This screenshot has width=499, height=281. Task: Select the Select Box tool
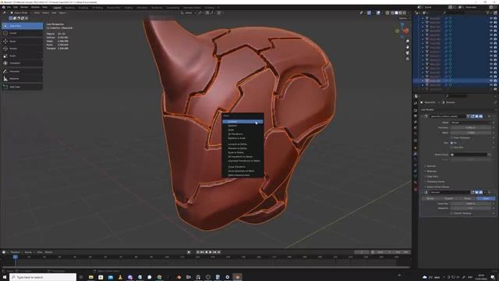click(x=23, y=26)
